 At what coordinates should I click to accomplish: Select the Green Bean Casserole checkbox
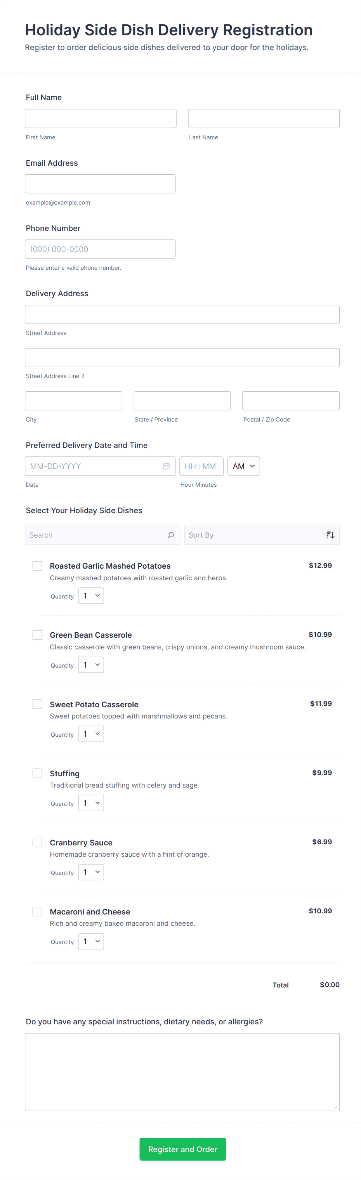tap(38, 635)
